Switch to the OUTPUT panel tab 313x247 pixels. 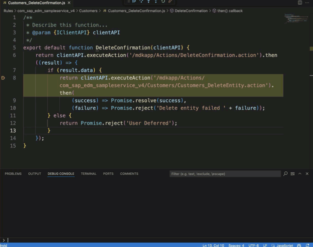[34, 174]
